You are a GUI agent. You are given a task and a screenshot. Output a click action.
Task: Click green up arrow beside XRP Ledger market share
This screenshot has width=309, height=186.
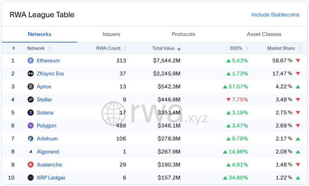pyautogui.click(x=298, y=178)
